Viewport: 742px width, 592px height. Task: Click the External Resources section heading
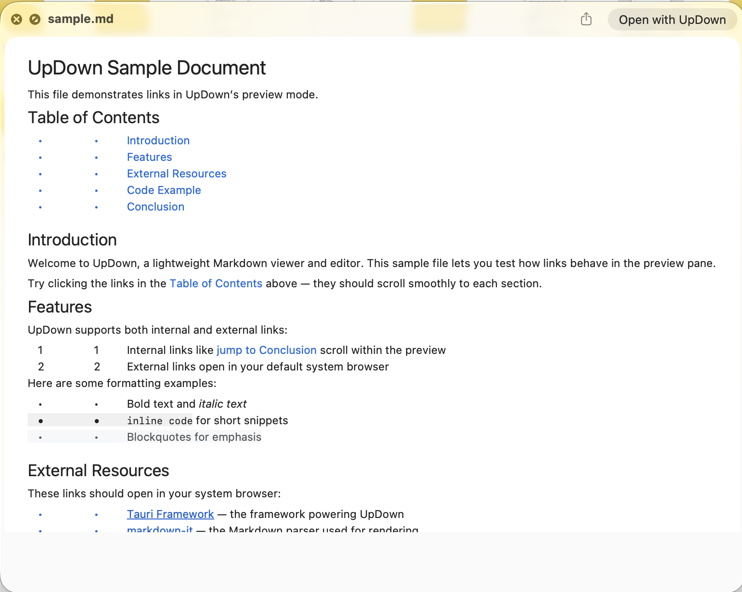[98, 471]
